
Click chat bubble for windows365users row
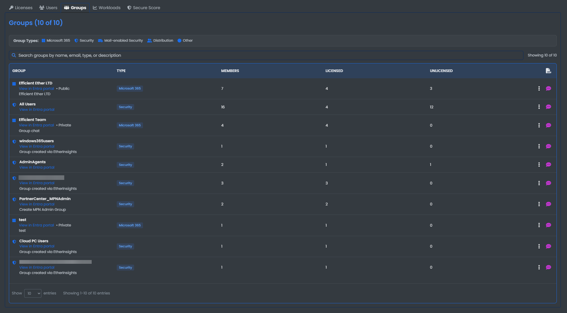548,146
